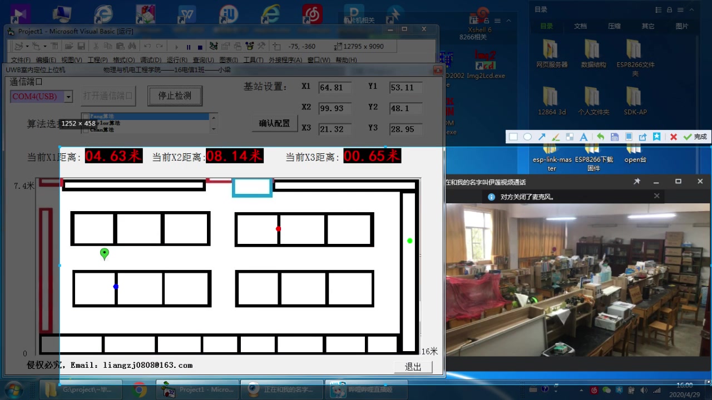The height and width of the screenshot is (400, 712).
Task: Select the mosaic annotation tool
Action: 570,137
